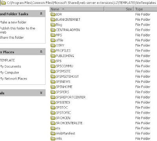
Task: Select the SPSNEWS folder icon
Action: click(53, 82)
